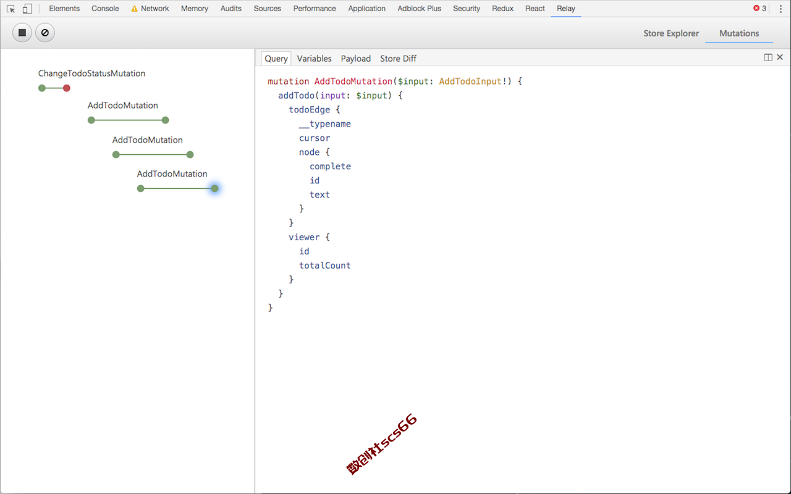This screenshot has width=791, height=494.
Task: Select the Query sub-tab
Action: pyautogui.click(x=276, y=58)
